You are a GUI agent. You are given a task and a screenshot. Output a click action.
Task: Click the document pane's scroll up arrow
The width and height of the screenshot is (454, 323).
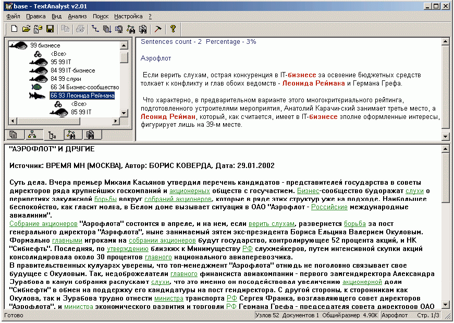445,149
